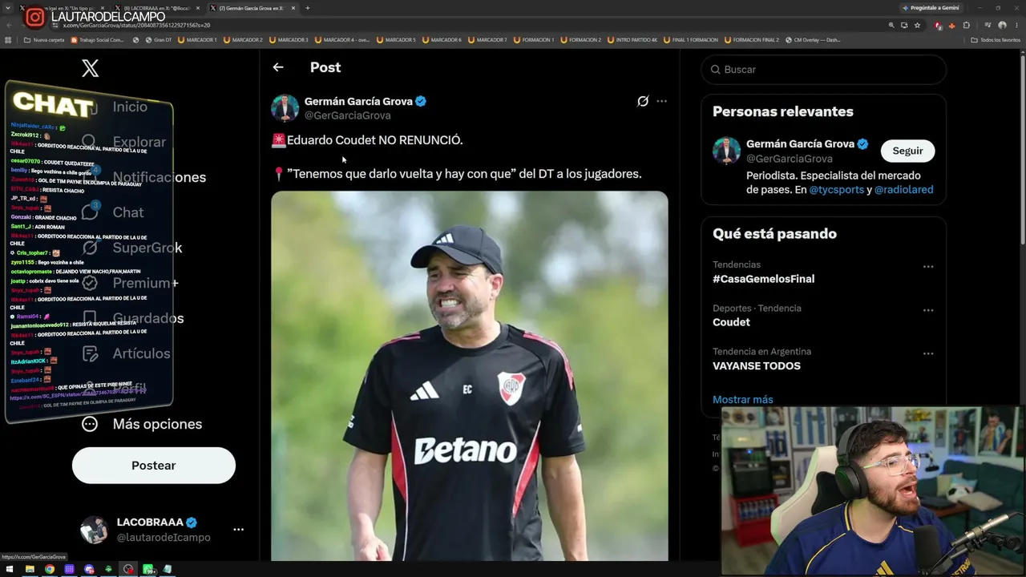Open the MARCADOR 1 bookmark
The image size is (1026, 577).
[198, 40]
